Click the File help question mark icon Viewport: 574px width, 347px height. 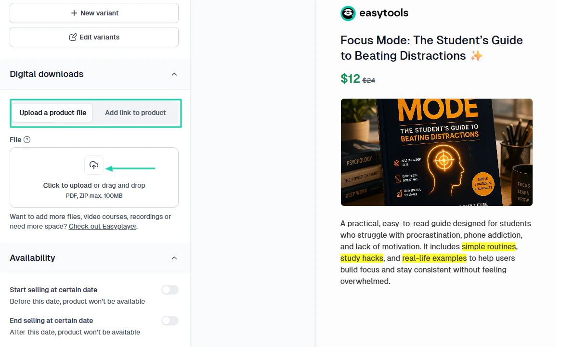27,140
